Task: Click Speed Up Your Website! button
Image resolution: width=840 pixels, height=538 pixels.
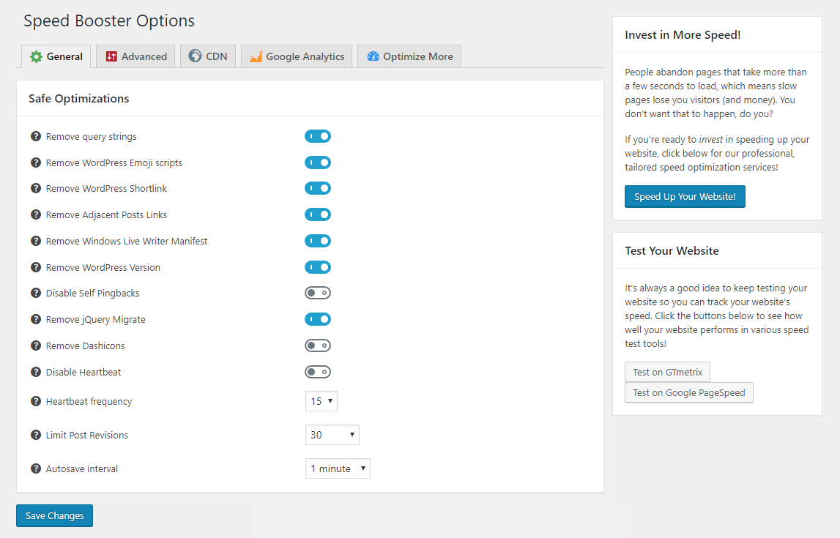Action: coord(685,197)
